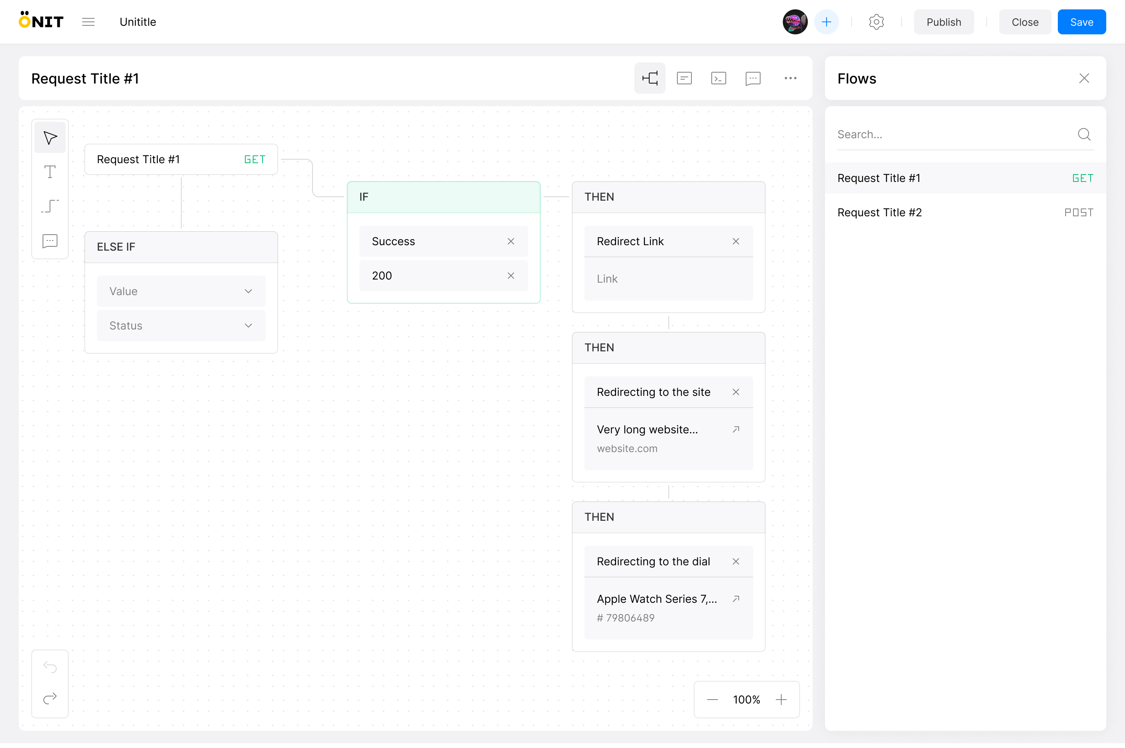Viewport: 1125px width, 748px height.
Task: Click the undo arrow icon
Action: pyautogui.click(x=50, y=666)
